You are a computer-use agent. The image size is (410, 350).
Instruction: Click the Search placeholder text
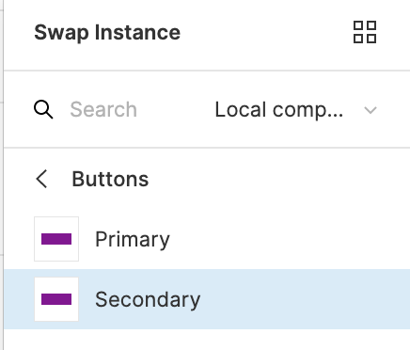103,109
